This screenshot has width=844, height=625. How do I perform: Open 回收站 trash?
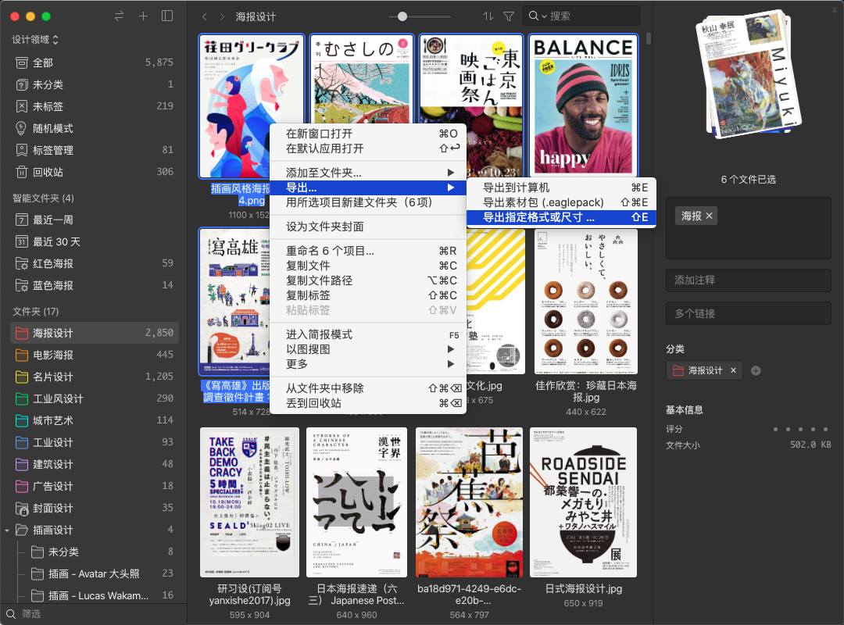pyautogui.click(x=95, y=172)
